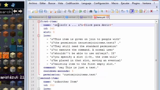Image resolution: width=160 pixels, height=90 pixels.
Task: Toggle synchronized horizontal scrolling icon
Action: pyautogui.click(x=117, y=11)
